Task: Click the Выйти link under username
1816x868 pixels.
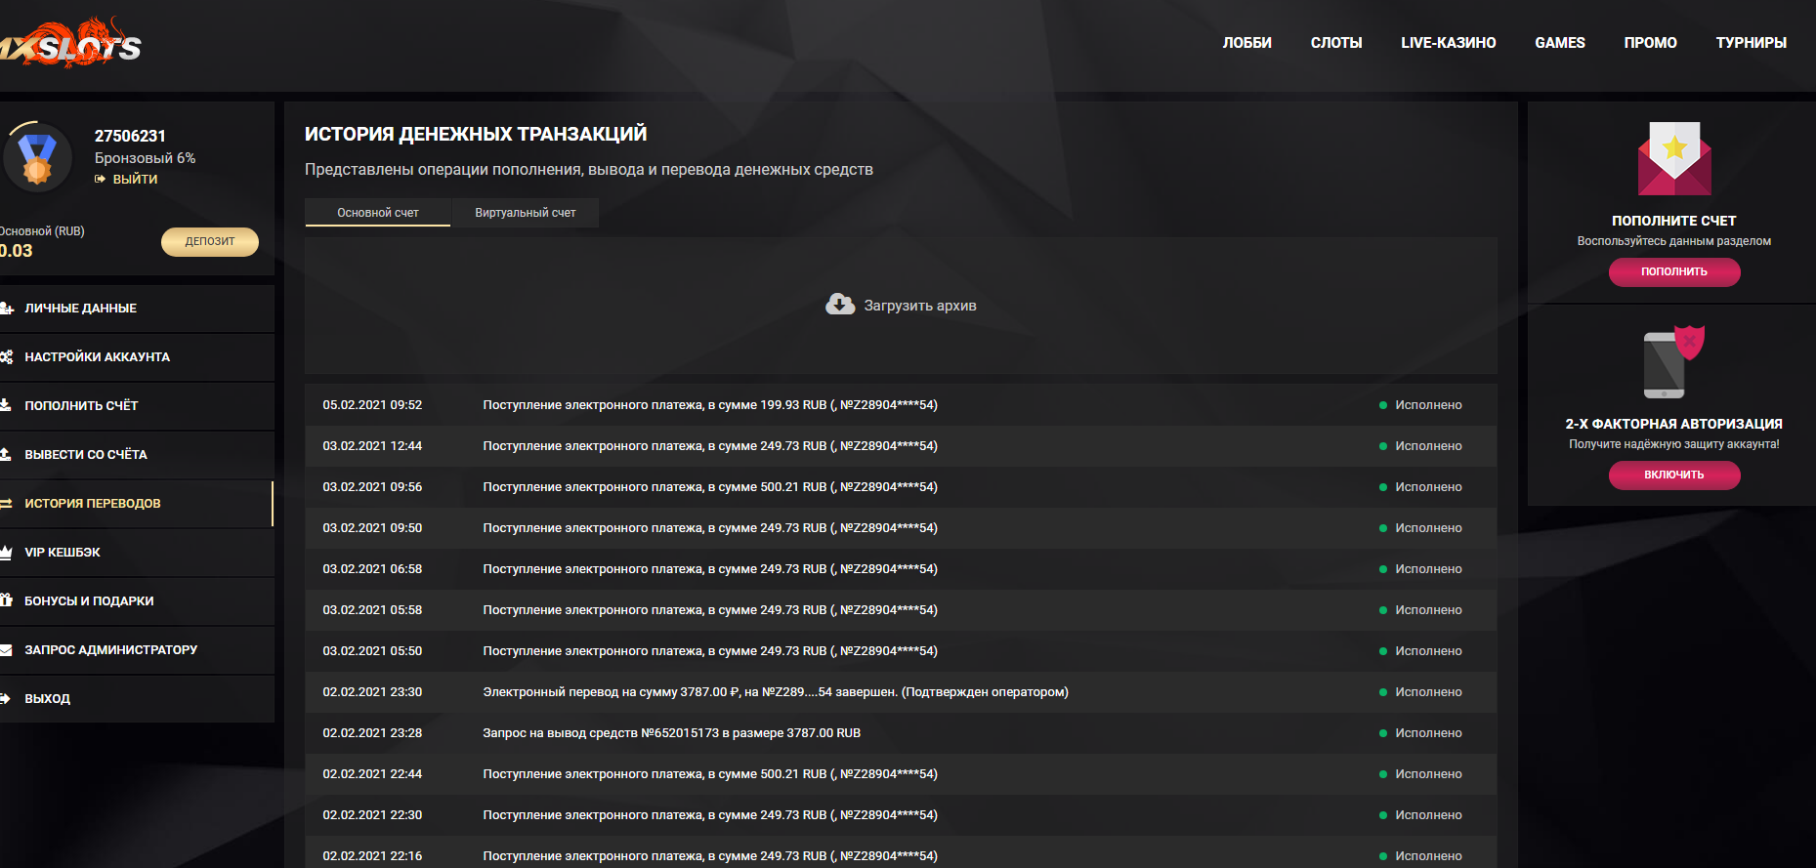Action: [134, 180]
